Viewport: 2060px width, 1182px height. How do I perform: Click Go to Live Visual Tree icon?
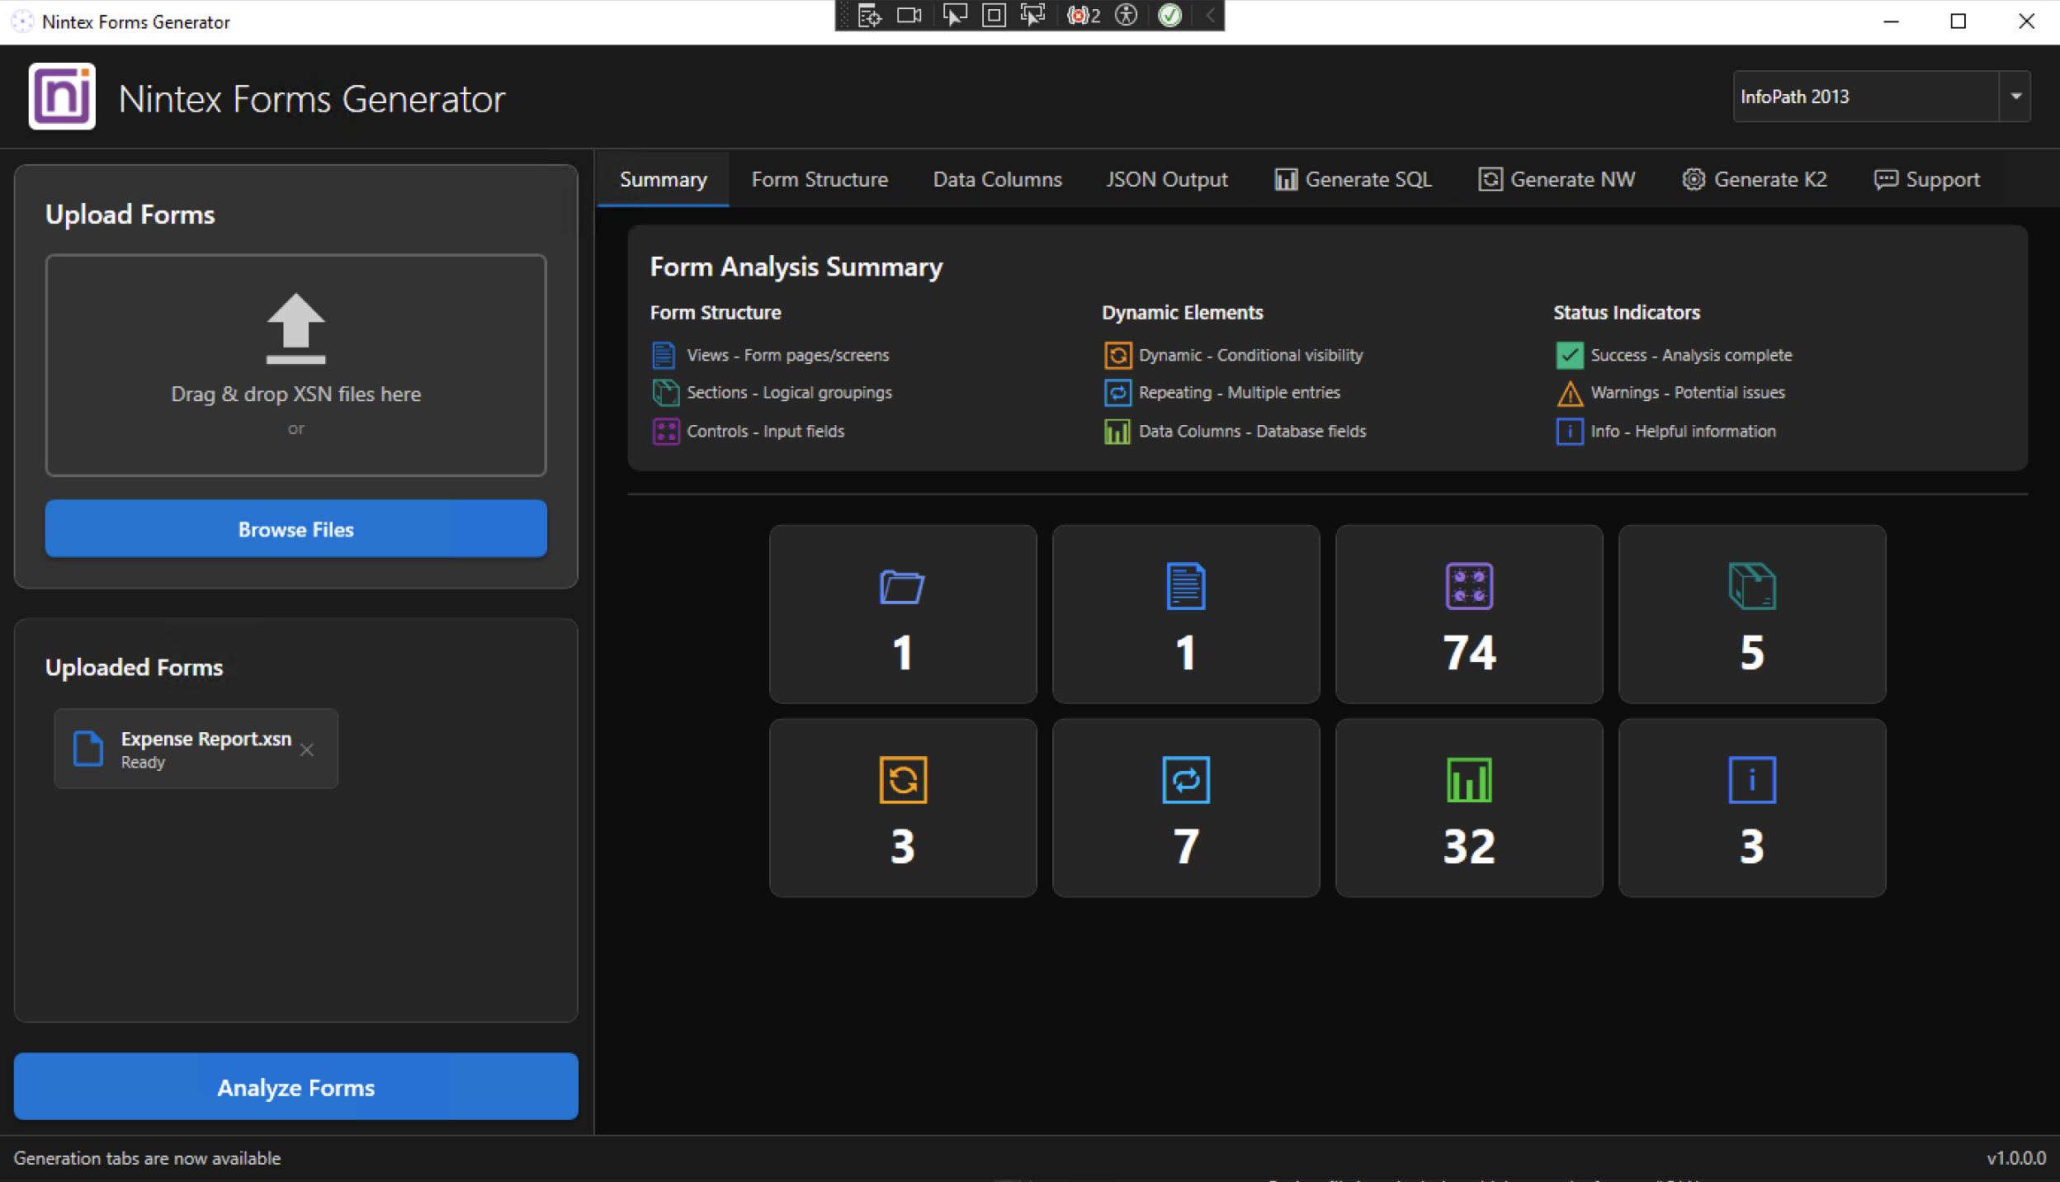point(869,16)
